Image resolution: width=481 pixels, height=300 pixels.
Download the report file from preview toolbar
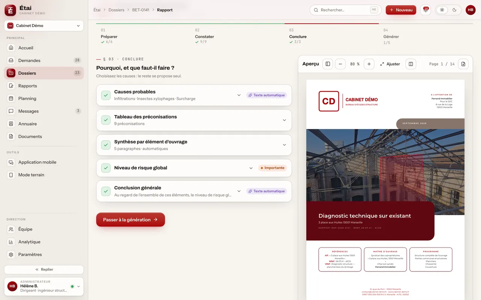click(463, 64)
